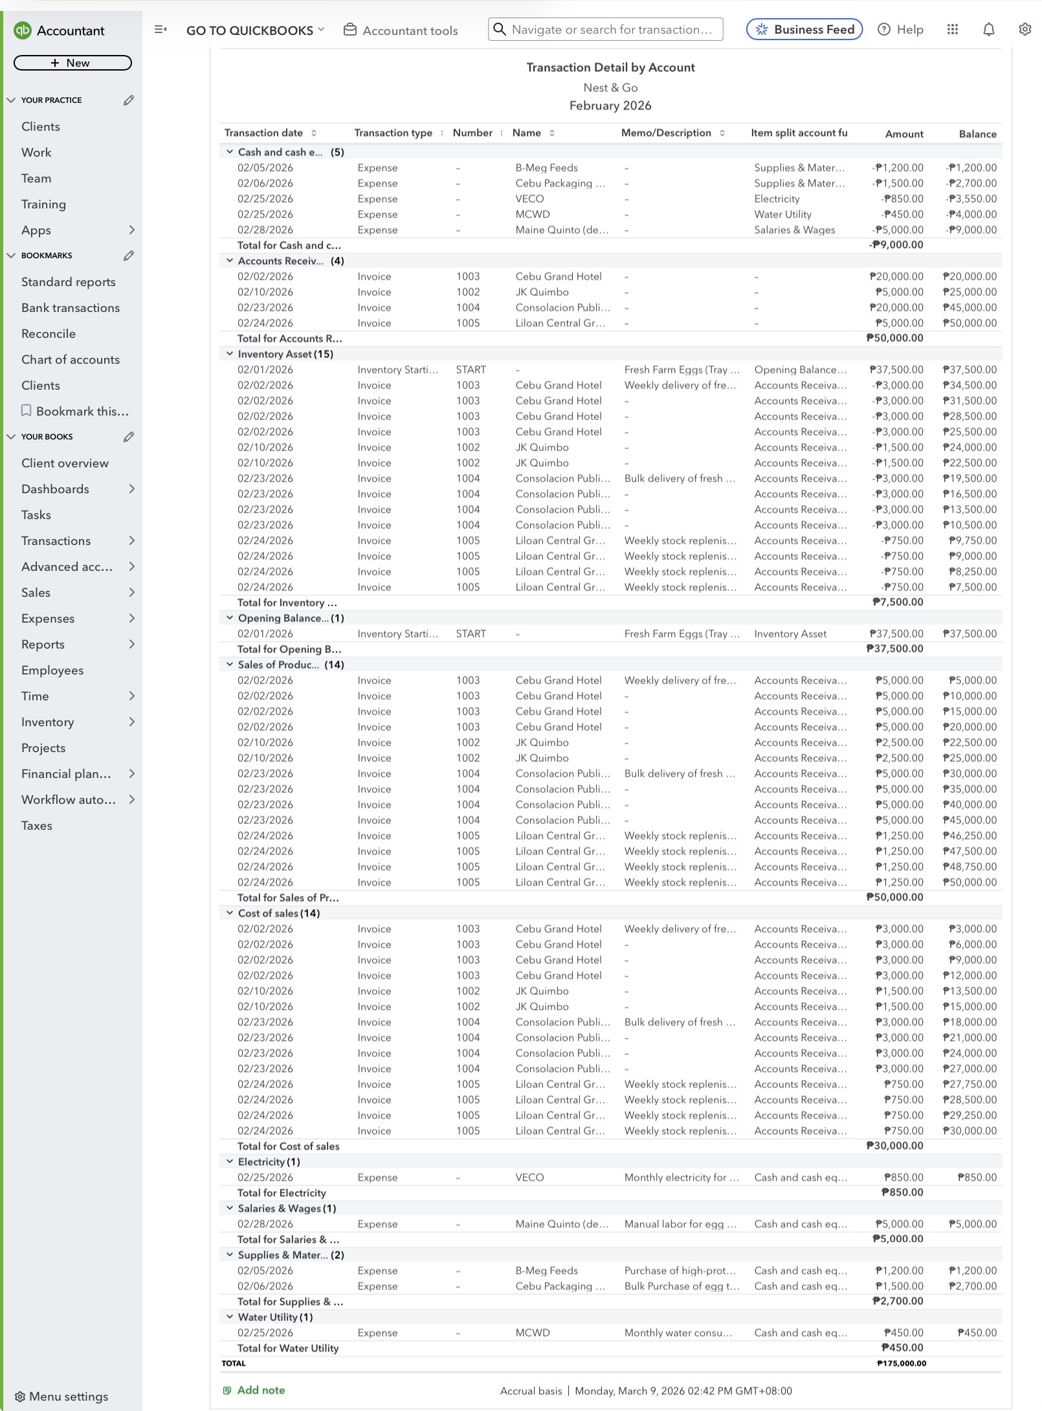Sort by Memo/Description column arrows

[722, 133]
